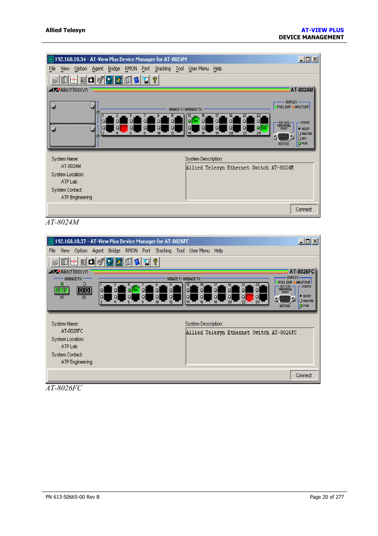This screenshot has height=536, width=378.
Task: Click the yellow question mark help icon in AT-8024M toolbar
Action: (155, 80)
